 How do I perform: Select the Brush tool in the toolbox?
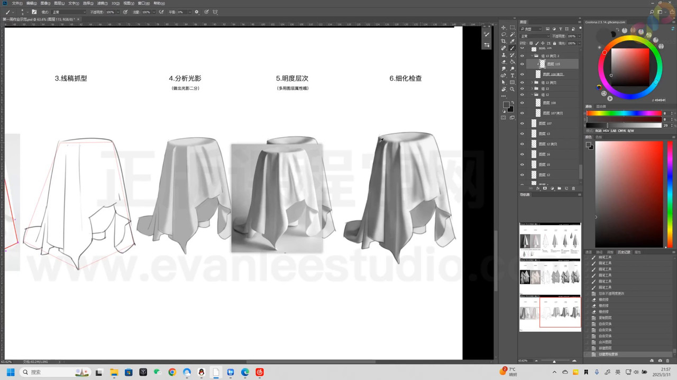tap(513, 48)
